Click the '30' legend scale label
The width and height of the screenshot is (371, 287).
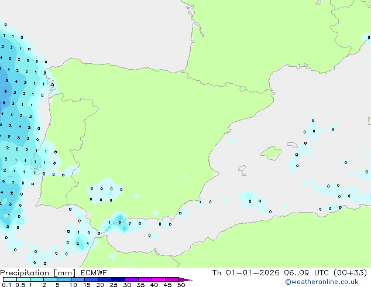tap(127, 285)
